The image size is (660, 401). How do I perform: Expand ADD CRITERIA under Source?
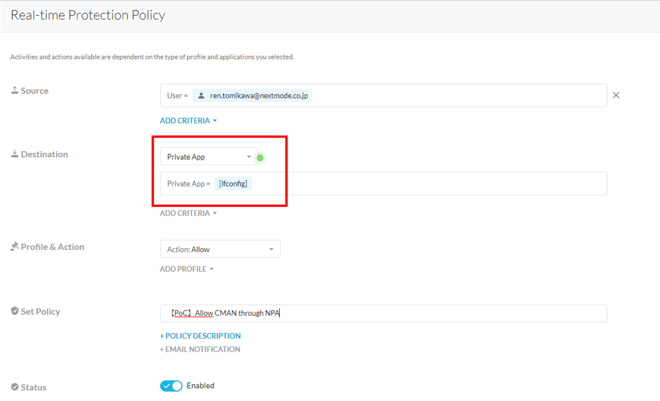188,120
